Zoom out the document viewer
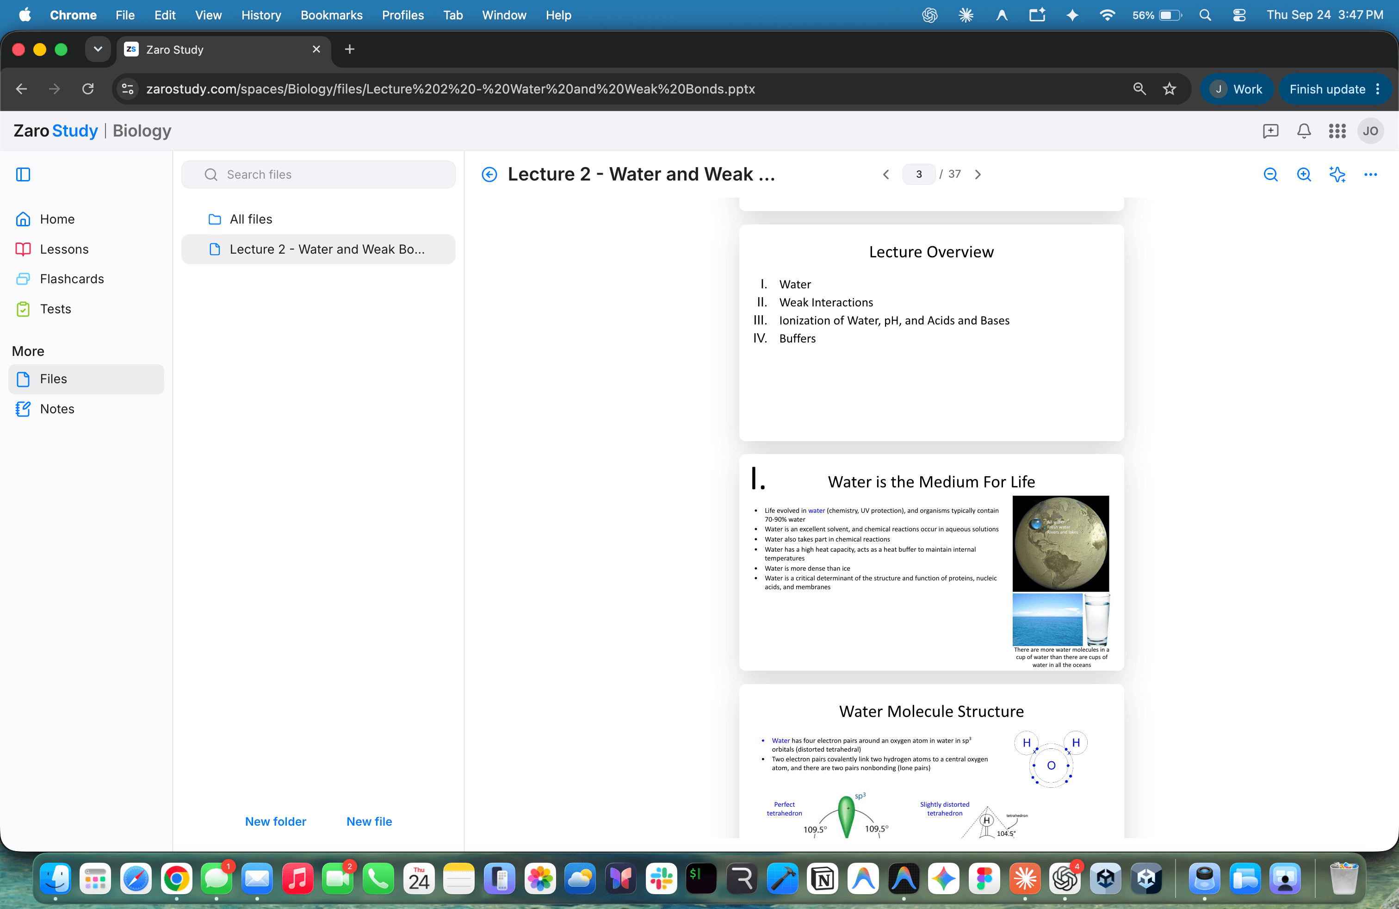Image resolution: width=1399 pixels, height=909 pixels. point(1271,174)
